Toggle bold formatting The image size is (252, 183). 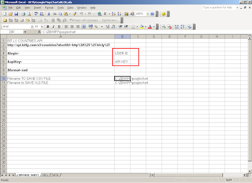48,26
